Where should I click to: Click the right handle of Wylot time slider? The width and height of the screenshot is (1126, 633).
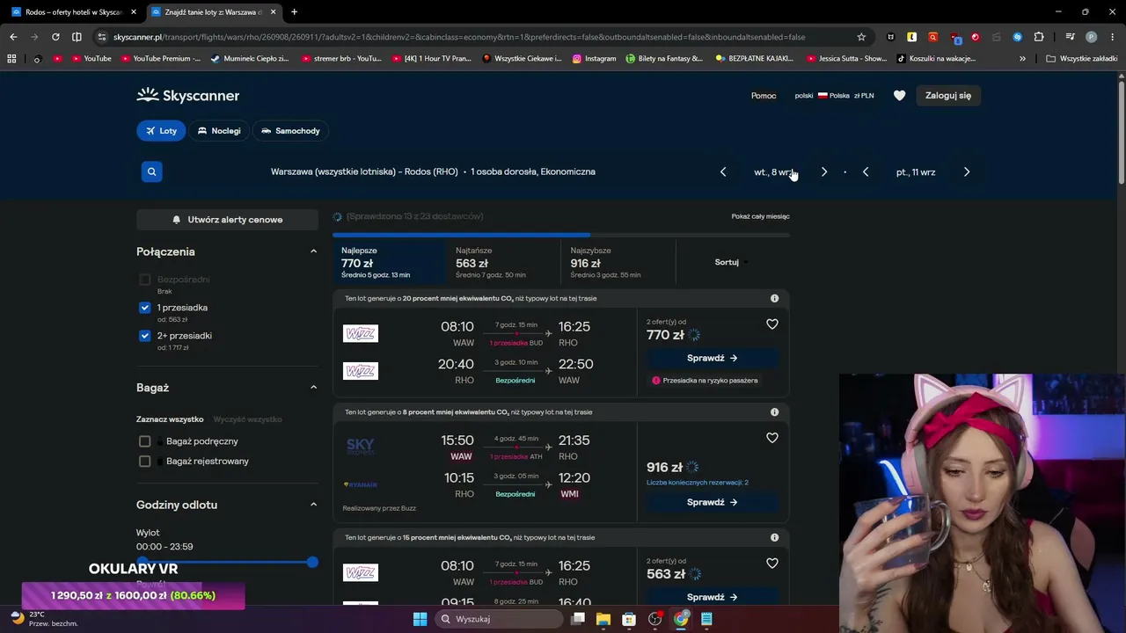click(x=312, y=562)
